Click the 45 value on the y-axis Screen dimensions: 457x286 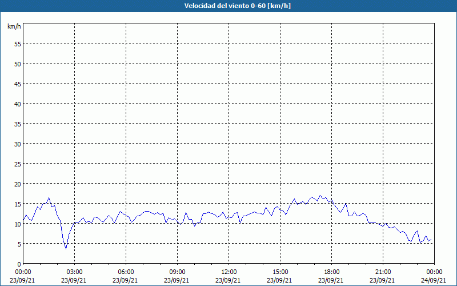(x=18, y=84)
